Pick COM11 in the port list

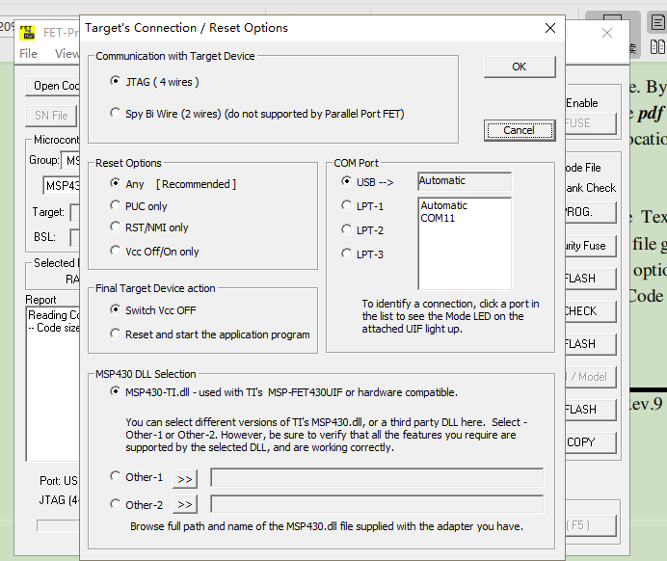coord(438,218)
